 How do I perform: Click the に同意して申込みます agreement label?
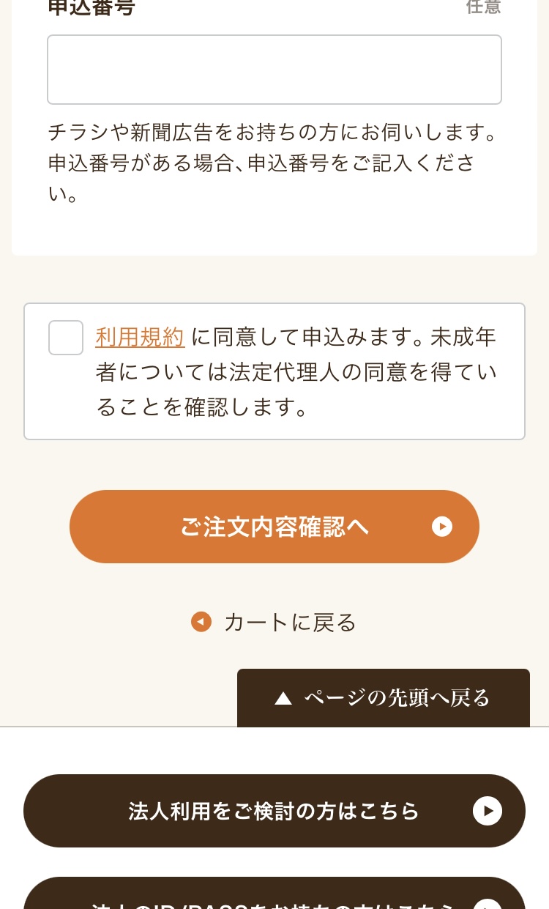pyautogui.click(x=307, y=337)
